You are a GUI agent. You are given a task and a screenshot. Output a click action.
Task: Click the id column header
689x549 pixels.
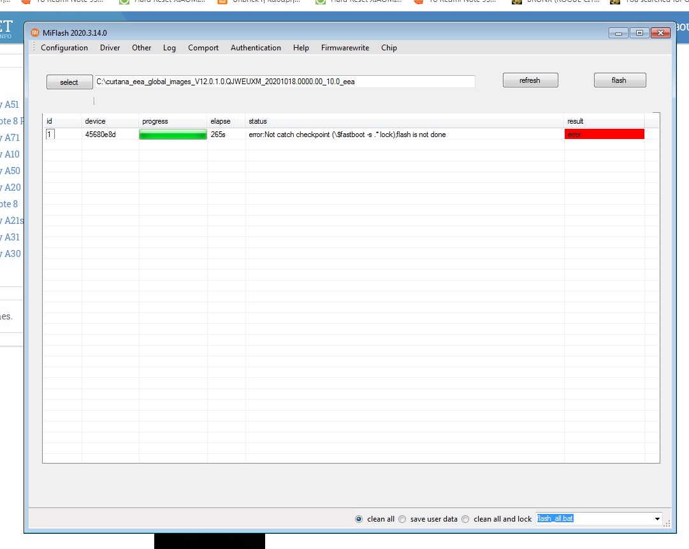point(62,121)
